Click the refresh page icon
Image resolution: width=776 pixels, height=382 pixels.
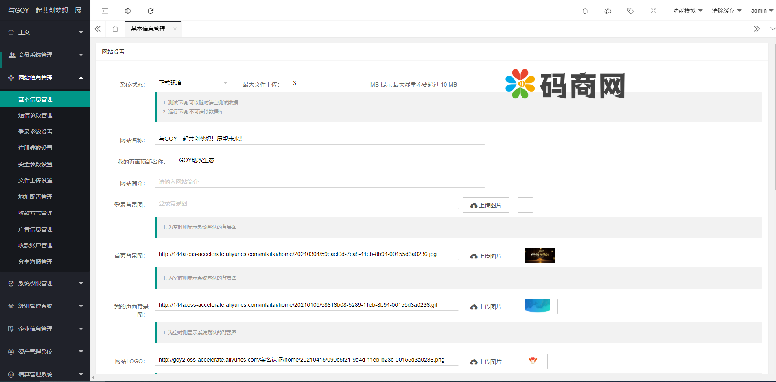(x=151, y=11)
